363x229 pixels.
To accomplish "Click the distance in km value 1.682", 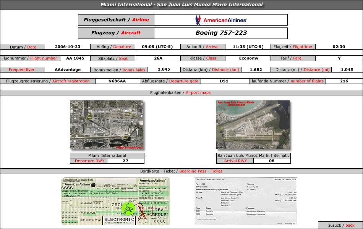I will click(256, 69).
